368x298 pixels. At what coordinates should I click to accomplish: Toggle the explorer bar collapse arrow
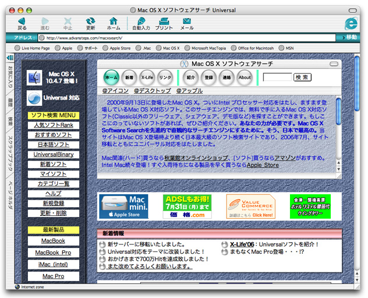[10, 58]
